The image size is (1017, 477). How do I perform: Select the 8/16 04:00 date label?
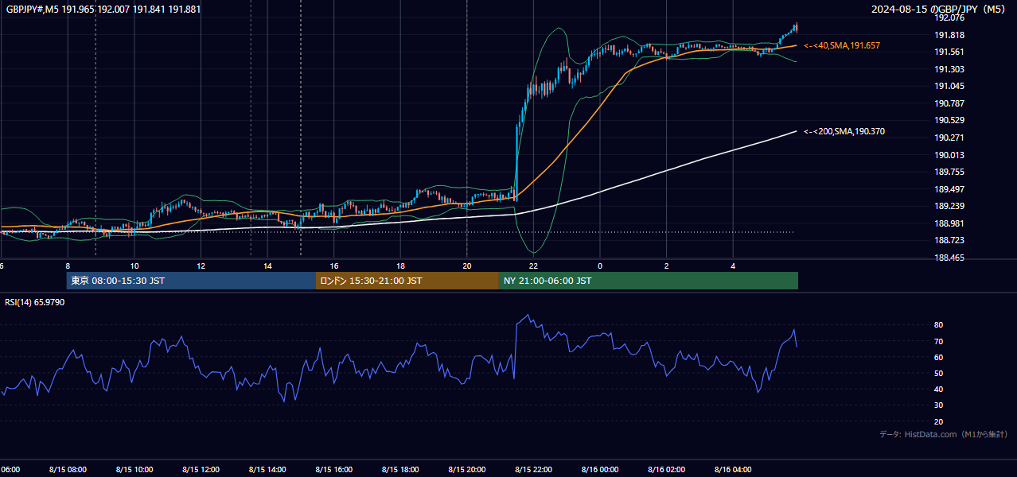coord(733,469)
